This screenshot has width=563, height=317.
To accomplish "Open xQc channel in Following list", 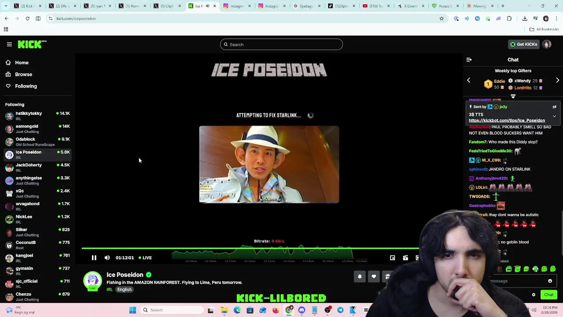I will (x=37, y=193).
